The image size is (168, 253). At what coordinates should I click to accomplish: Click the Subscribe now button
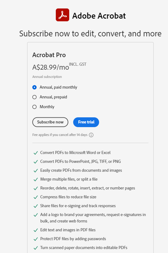coord(50,122)
